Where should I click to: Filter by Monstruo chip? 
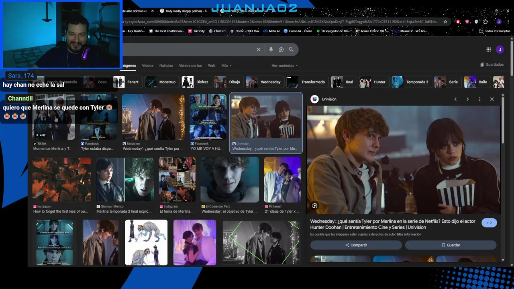point(162,82)
